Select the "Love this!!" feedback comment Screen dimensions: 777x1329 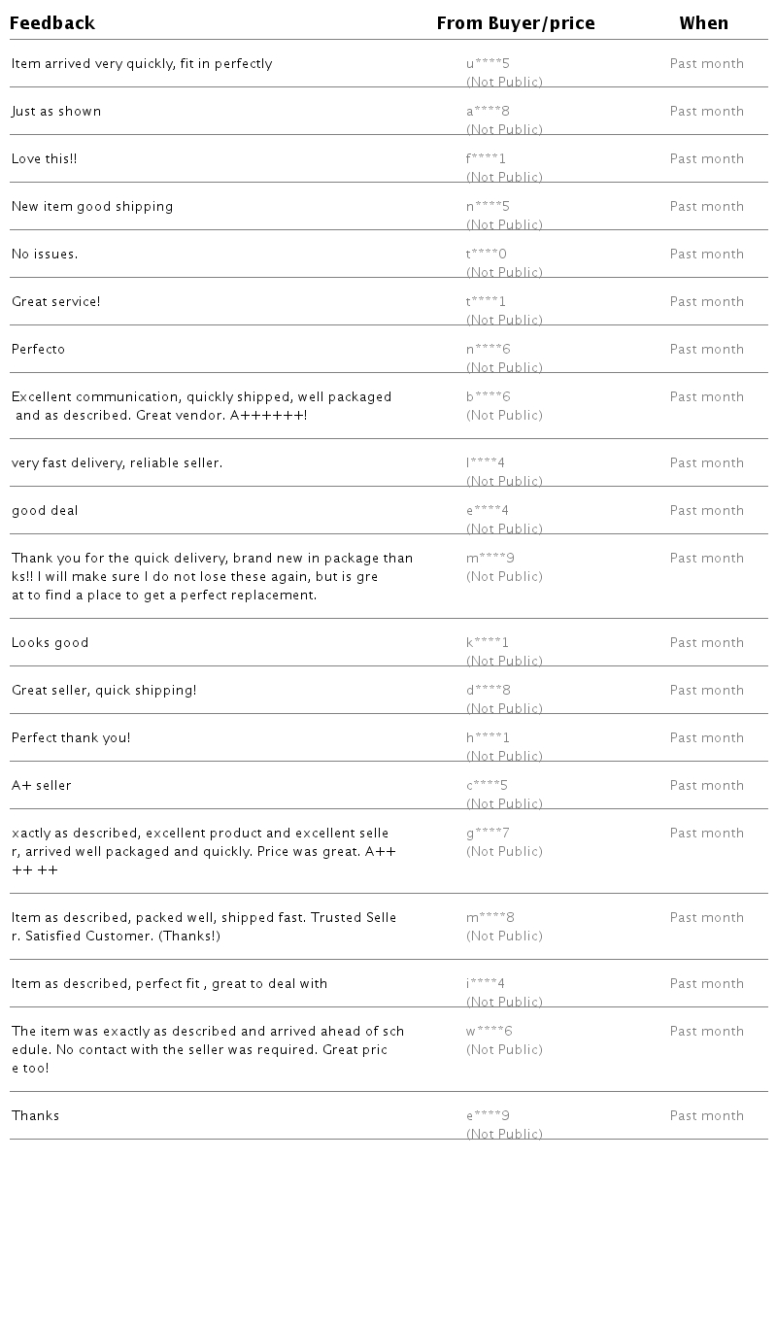click(45, 159)
